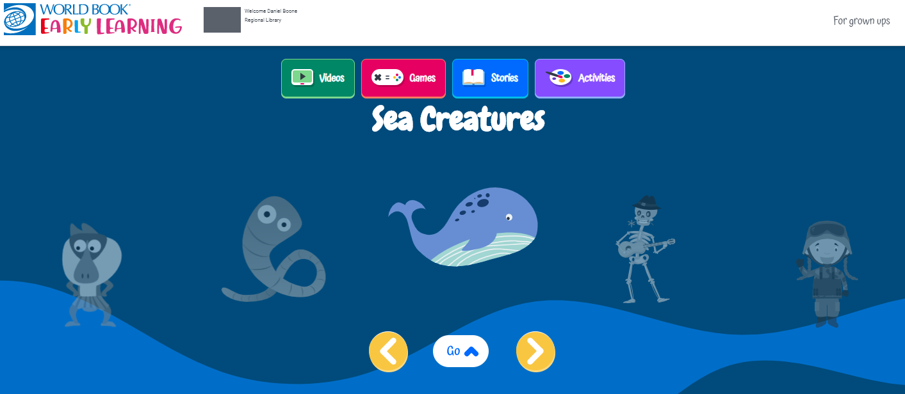Viewport: 905px width, 394px height.
Task: Click the open book icon
Action: point(474,77)
